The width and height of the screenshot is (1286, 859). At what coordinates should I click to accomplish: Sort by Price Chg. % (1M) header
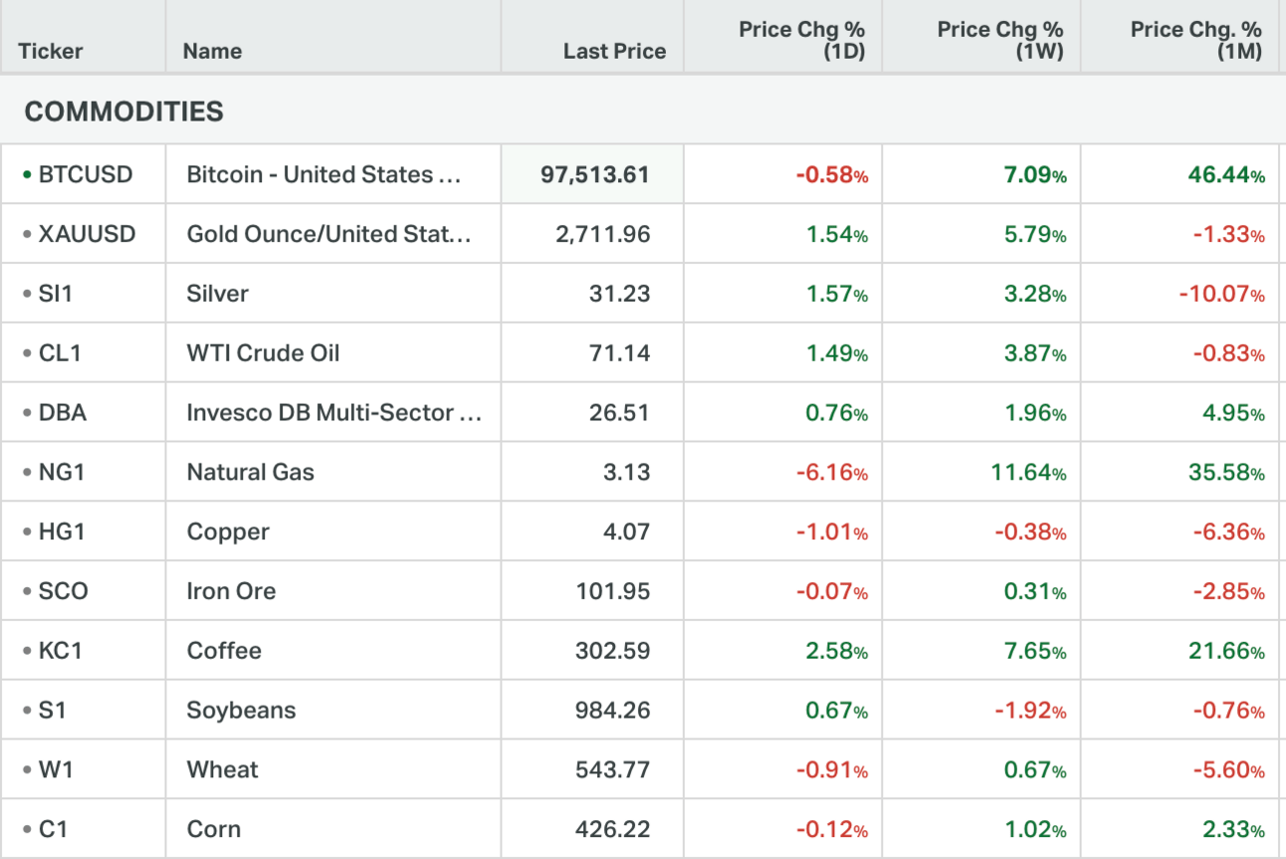tap(1195, 41)
